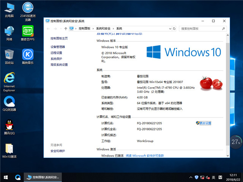243x182 pixels.
Task: Click the QQ browser icon on taskbar
Action: (x=18, y=177)
